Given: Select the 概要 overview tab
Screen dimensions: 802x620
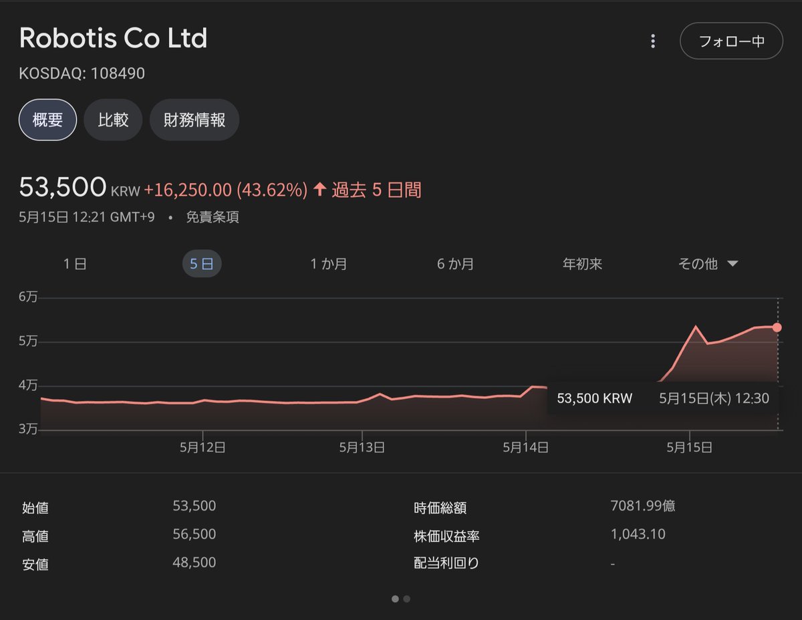Looking at the screenshot, I should pyautogui.click(x=47, y=120).
